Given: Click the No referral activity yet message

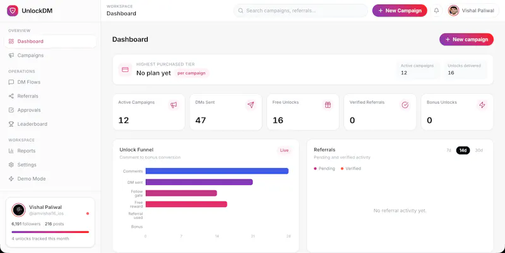Looking at the screenshot, I should (x=400, y=211).
